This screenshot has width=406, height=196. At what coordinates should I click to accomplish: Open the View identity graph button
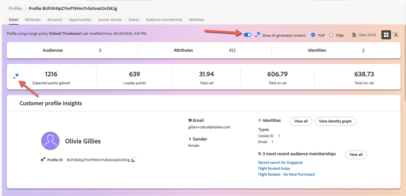335,121
